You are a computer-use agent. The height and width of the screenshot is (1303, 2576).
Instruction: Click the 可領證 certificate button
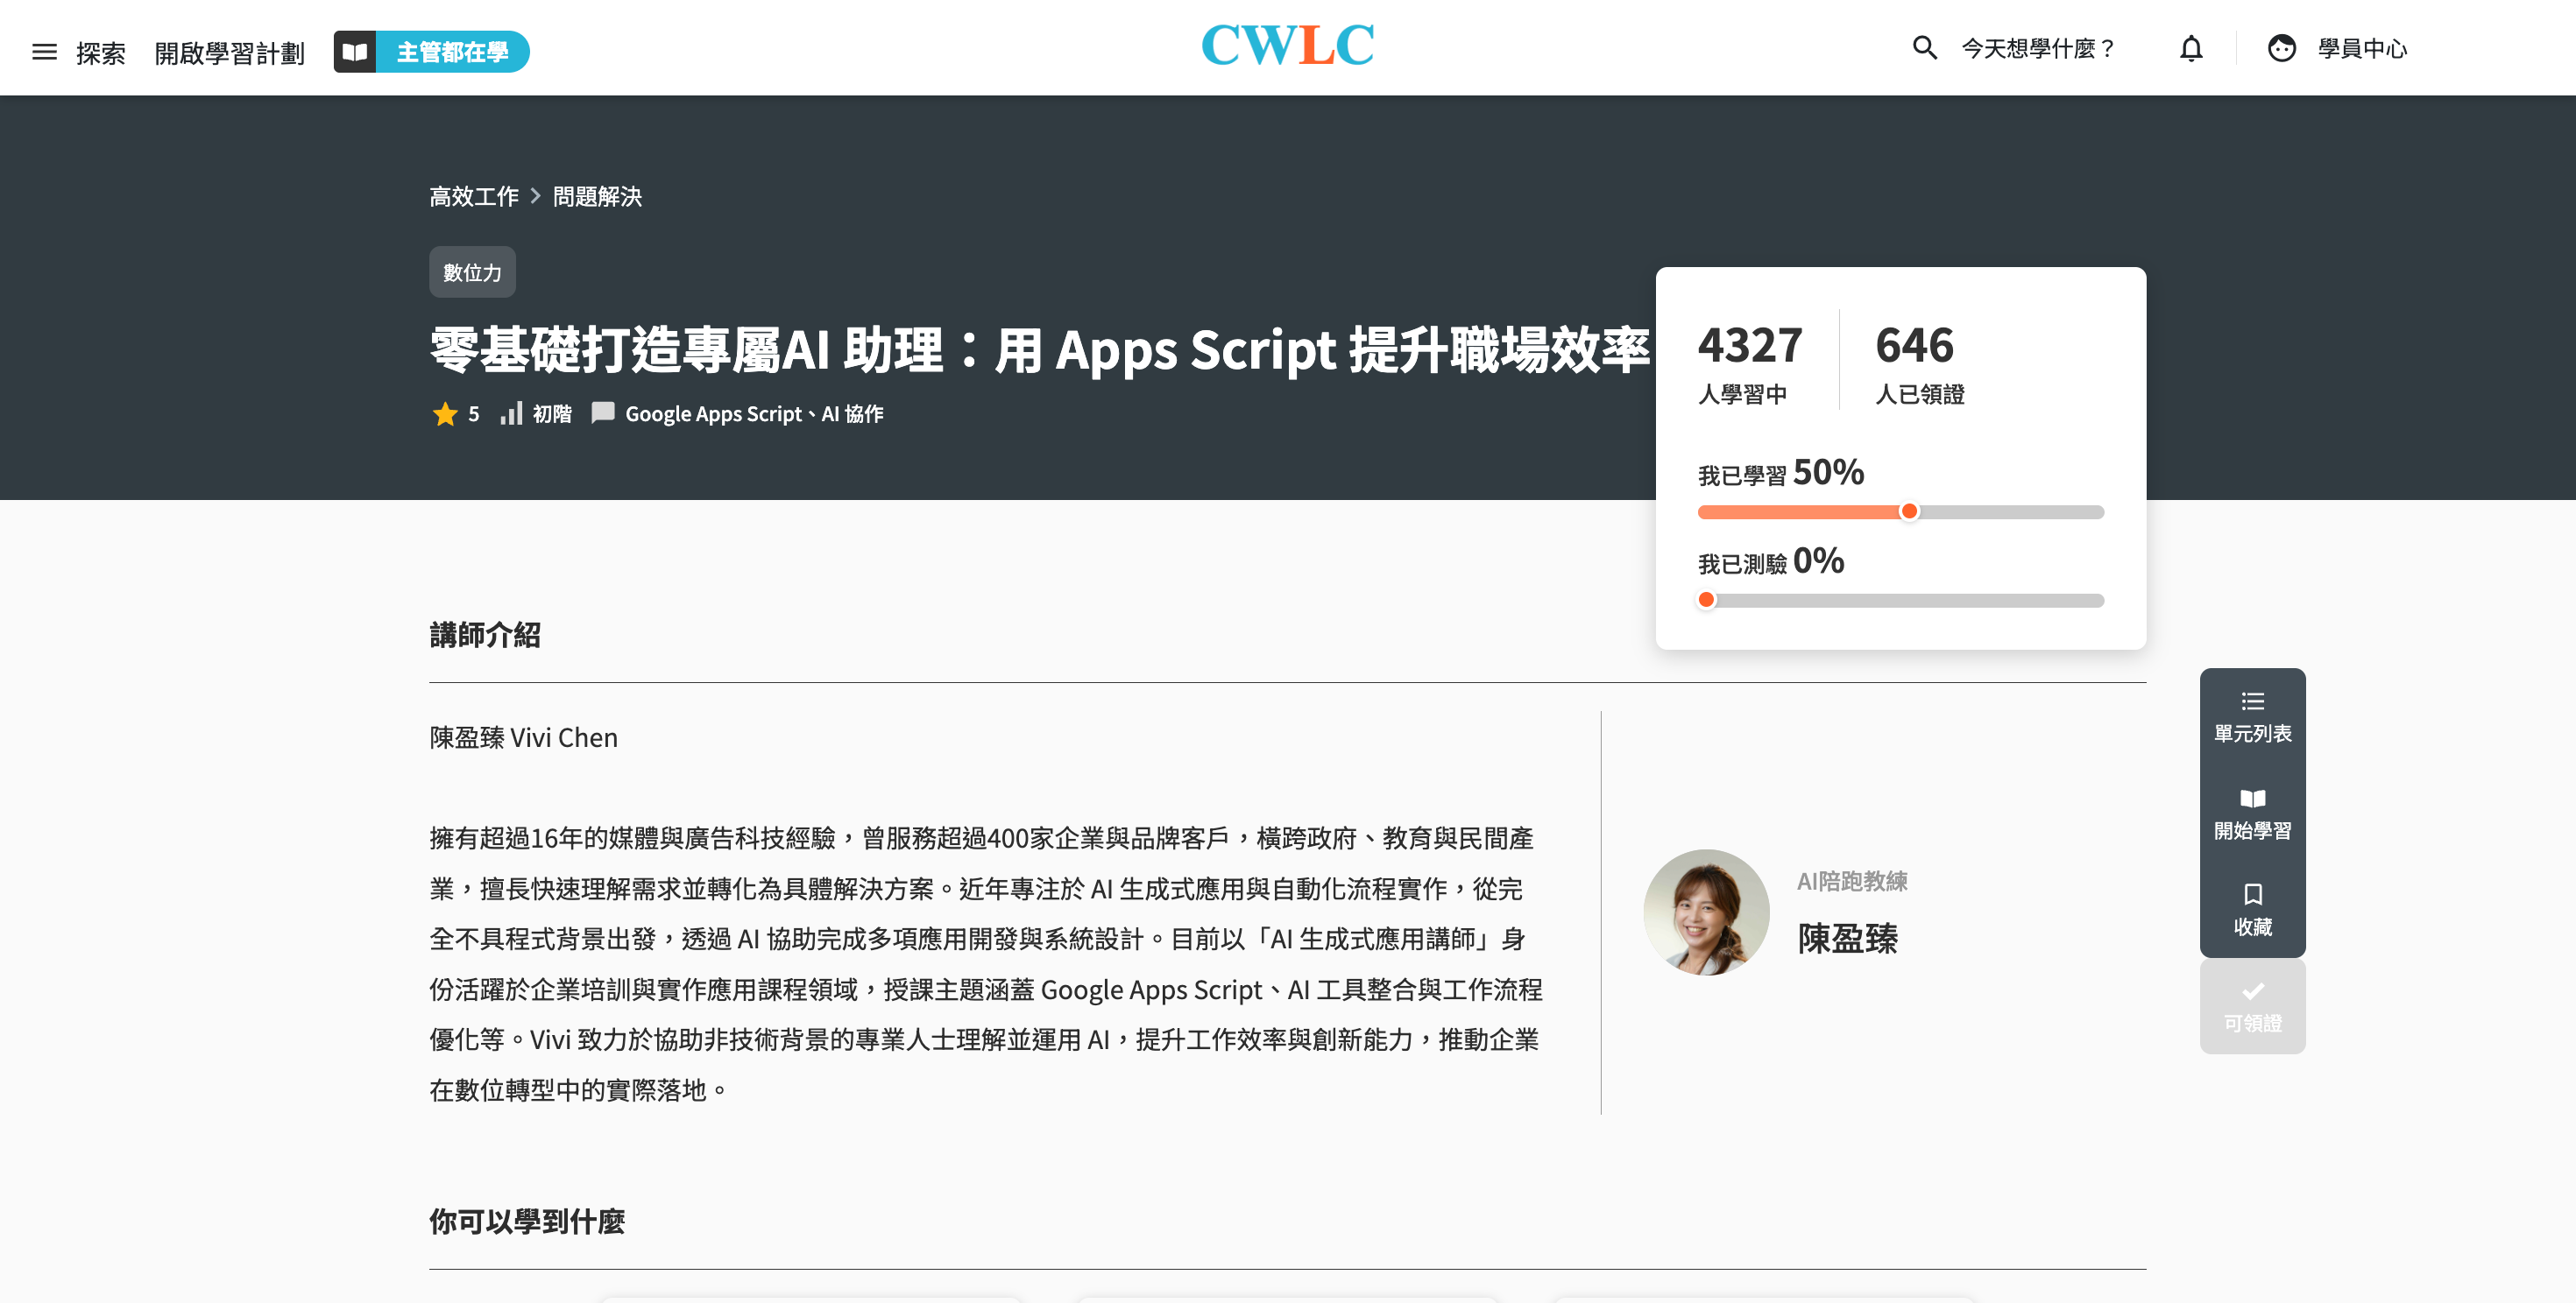point(2252,1006)
